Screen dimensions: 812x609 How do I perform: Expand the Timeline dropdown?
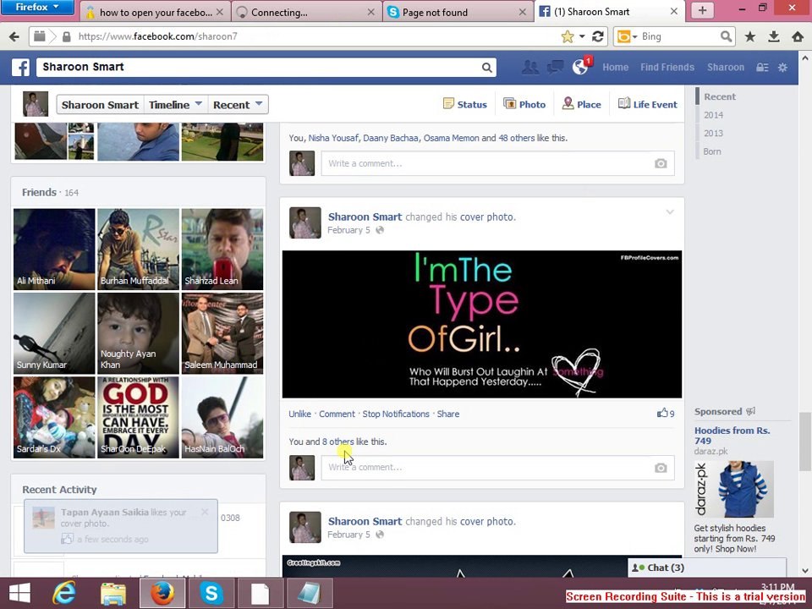(x=176, y=105)
